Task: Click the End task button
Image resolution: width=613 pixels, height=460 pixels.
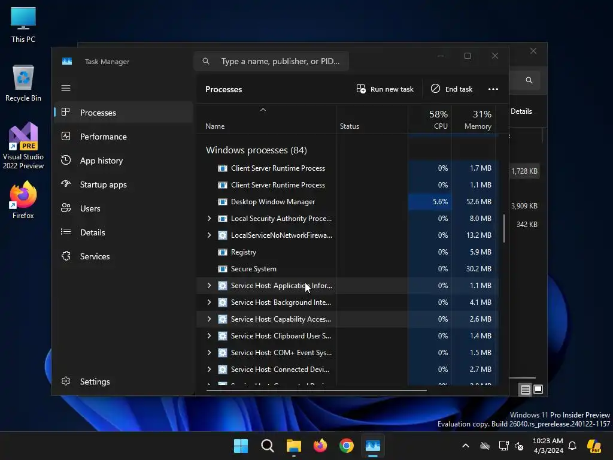Action: tap(451, 89)
